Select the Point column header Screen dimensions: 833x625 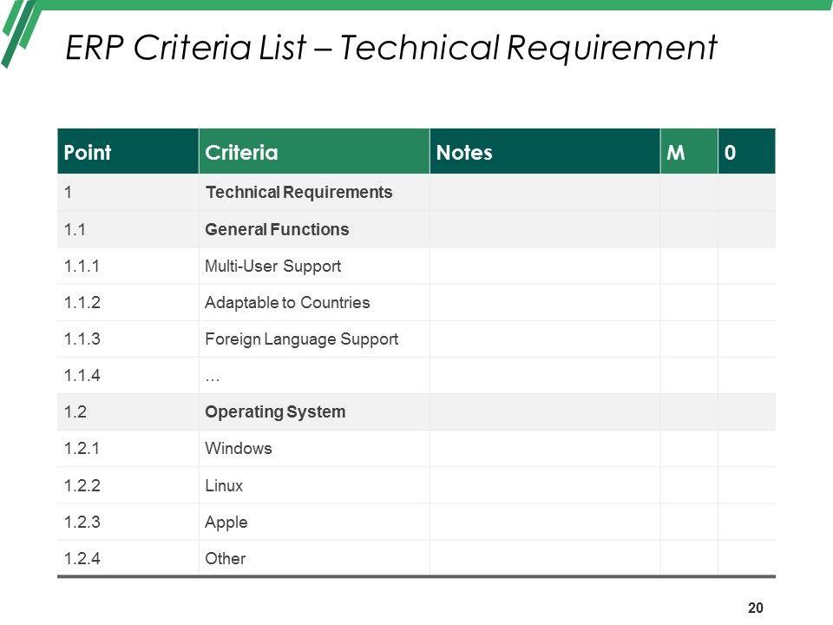[88, 153]
